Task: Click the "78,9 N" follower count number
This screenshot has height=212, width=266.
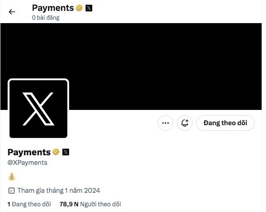Action: click(x=69, y=204)
